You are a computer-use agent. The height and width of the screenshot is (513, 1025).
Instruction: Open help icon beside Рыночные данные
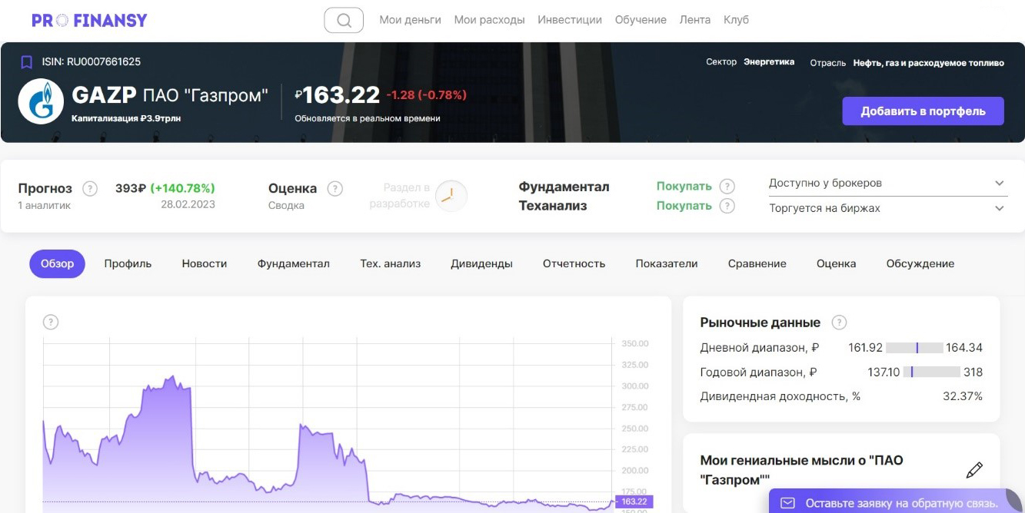(x=840, y=323)
